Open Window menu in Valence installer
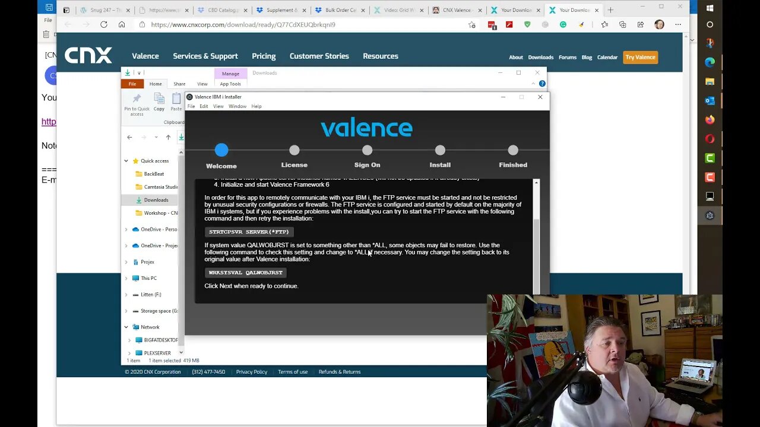Screen dimensions: 760x427 tap(237, 106)
